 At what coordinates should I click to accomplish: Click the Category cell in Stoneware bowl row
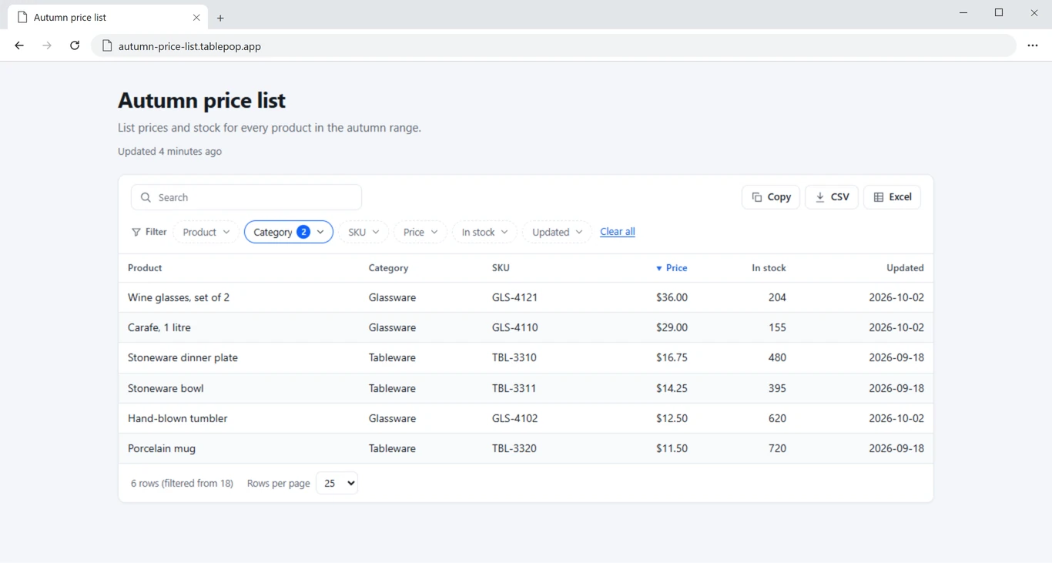point(392,388)
